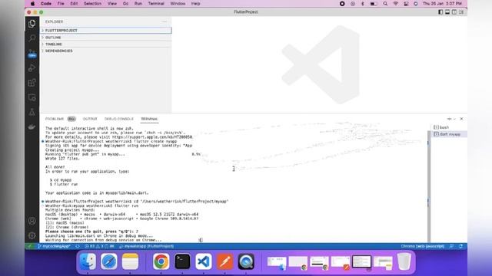Screen dimensions: 492x276
Task: Open the notifications bell in status bar
Action: click(461, 246)
